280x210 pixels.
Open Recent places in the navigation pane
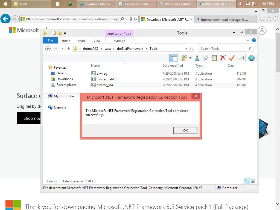click(x=66, y=85)
